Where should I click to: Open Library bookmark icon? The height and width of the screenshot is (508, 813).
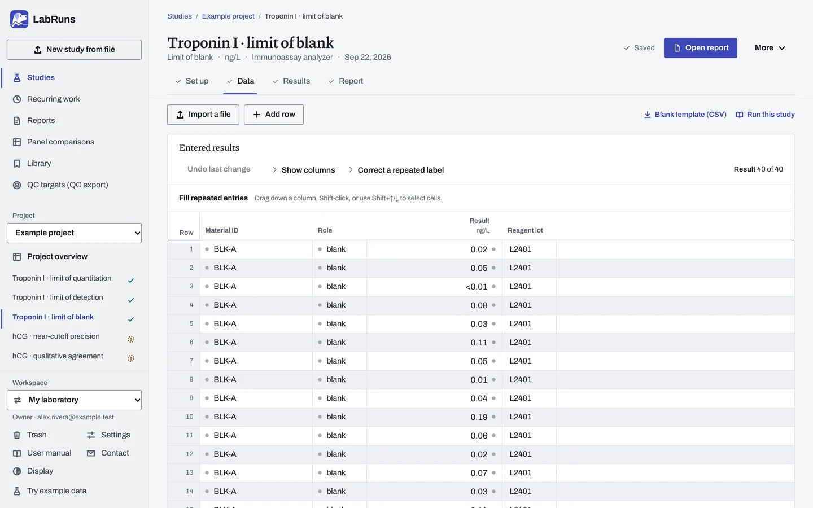[17, 164]
